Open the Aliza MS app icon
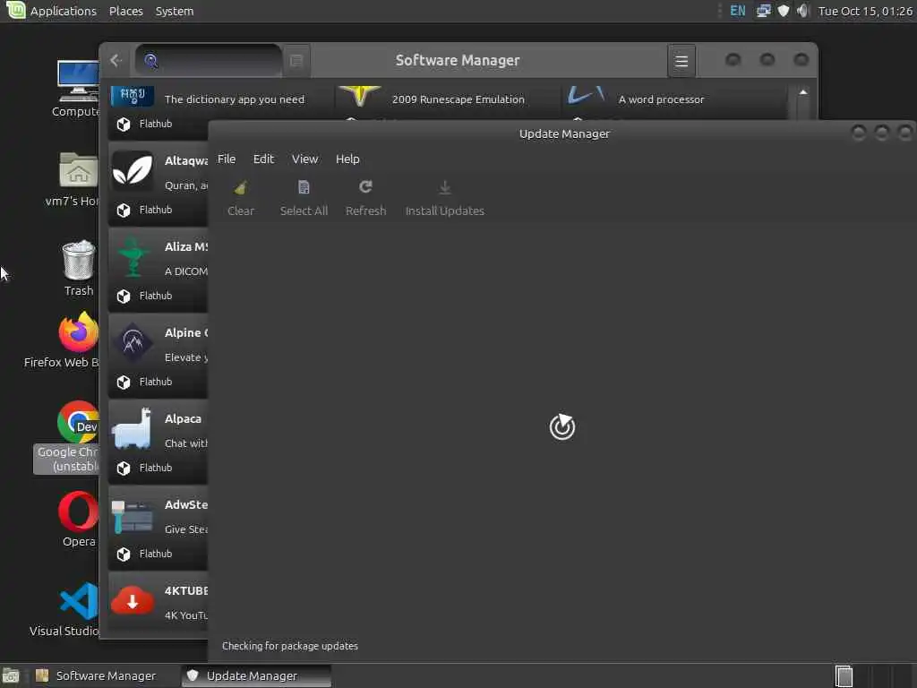This screenshot has width=917, height=688. [133, 256]
